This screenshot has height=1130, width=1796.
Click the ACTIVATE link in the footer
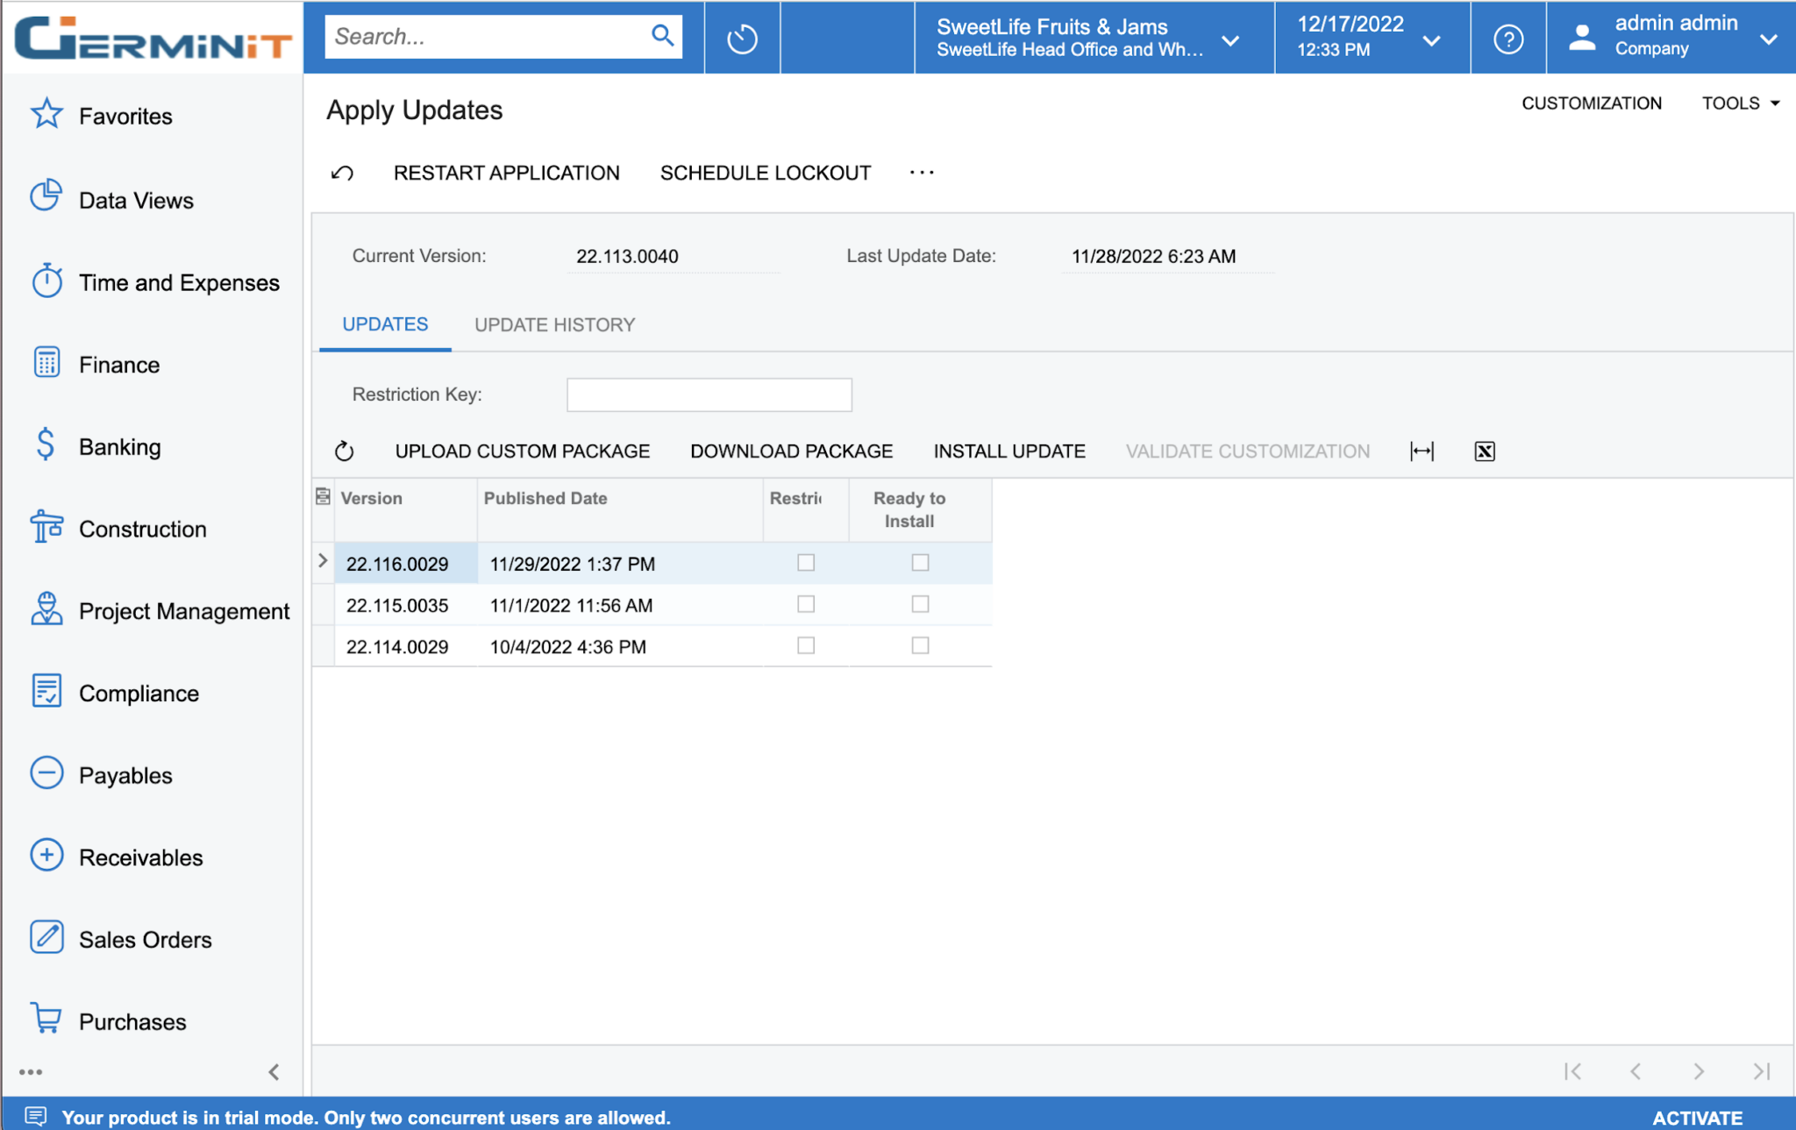(1697, 1117)
